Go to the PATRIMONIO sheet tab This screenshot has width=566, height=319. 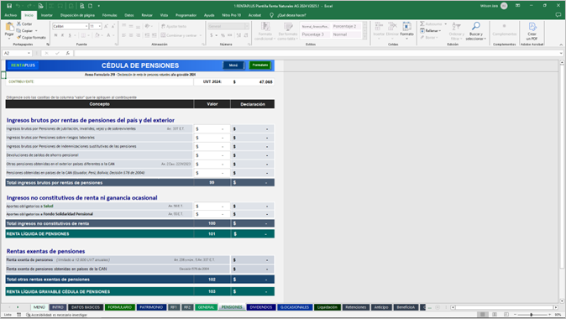tap(151, 307)
